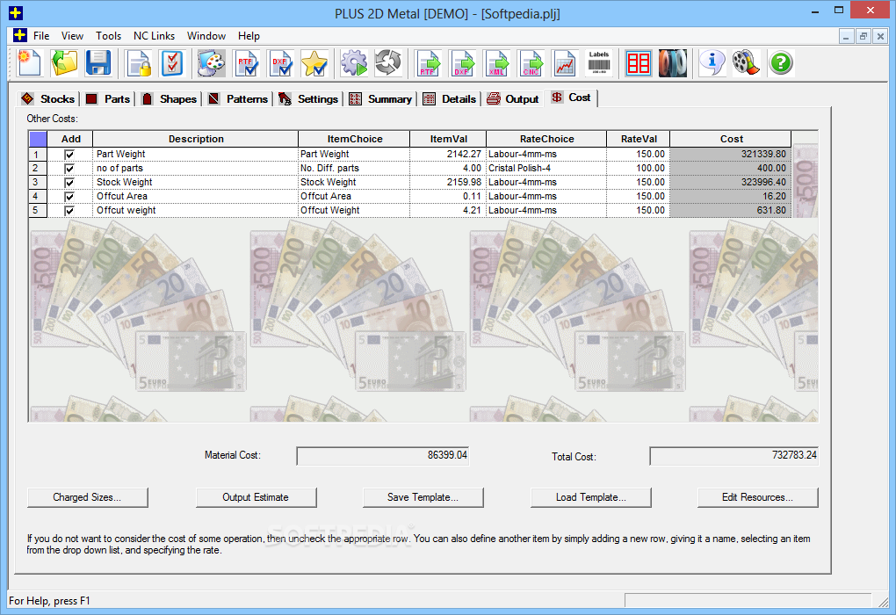This screenshot has width=896, height=615.
Task: Open a file via the folder icon
Action: pos(64,62)
